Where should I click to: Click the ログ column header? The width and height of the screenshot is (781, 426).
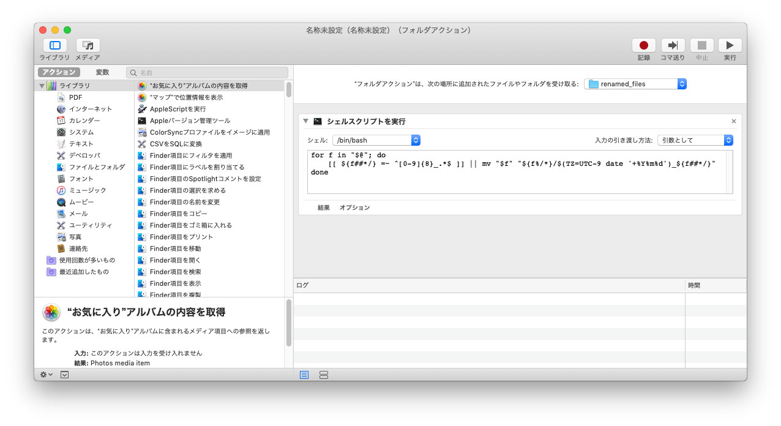489,285
